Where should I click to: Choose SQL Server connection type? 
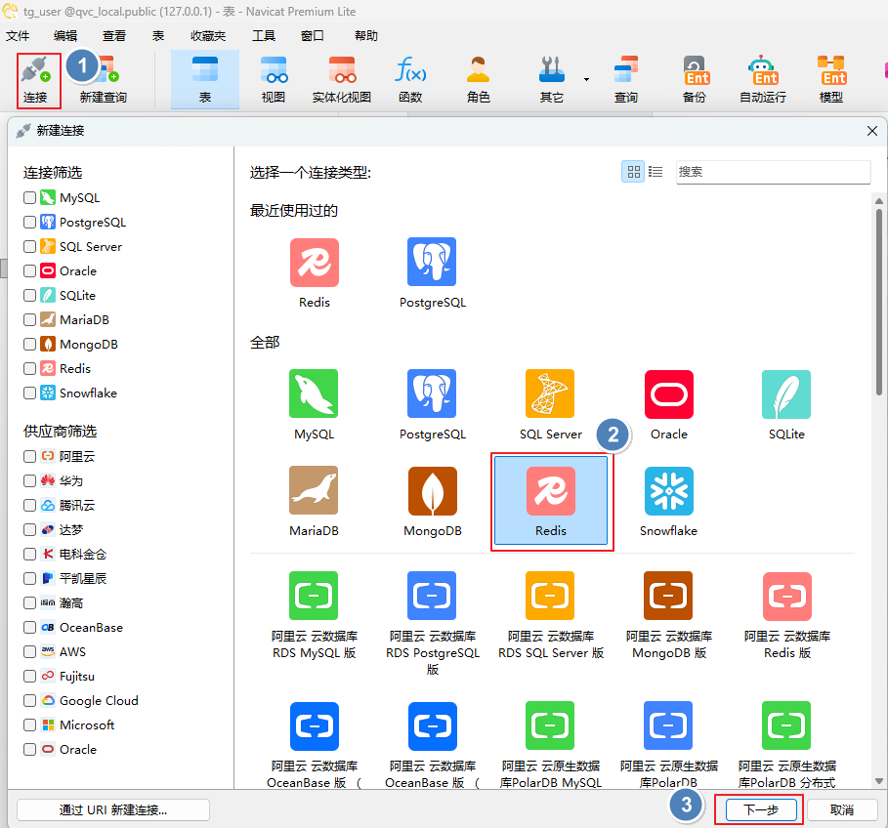pos(550,404)
